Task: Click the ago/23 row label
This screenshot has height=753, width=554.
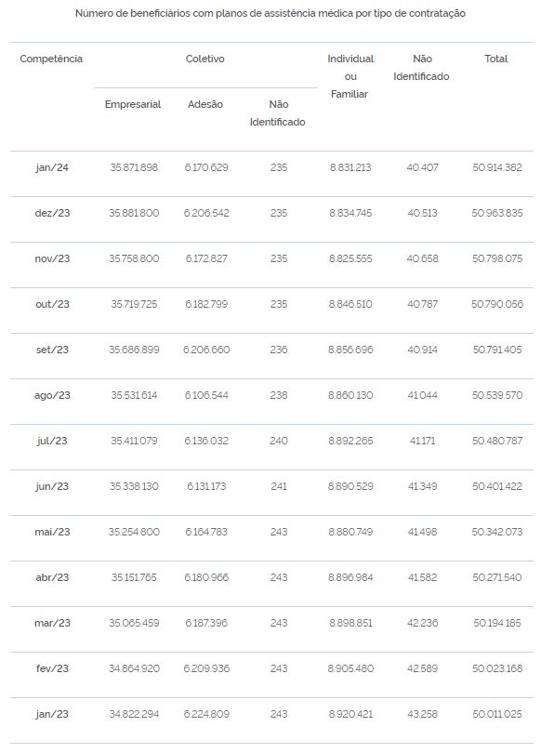Action: pos(52,396)
